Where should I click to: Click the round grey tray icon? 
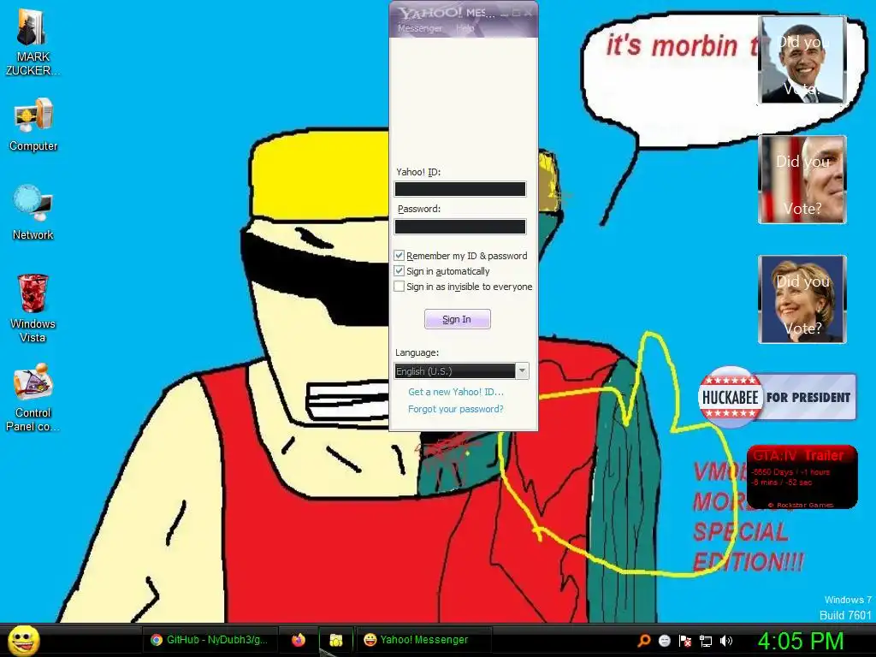(x=664, y=641)
